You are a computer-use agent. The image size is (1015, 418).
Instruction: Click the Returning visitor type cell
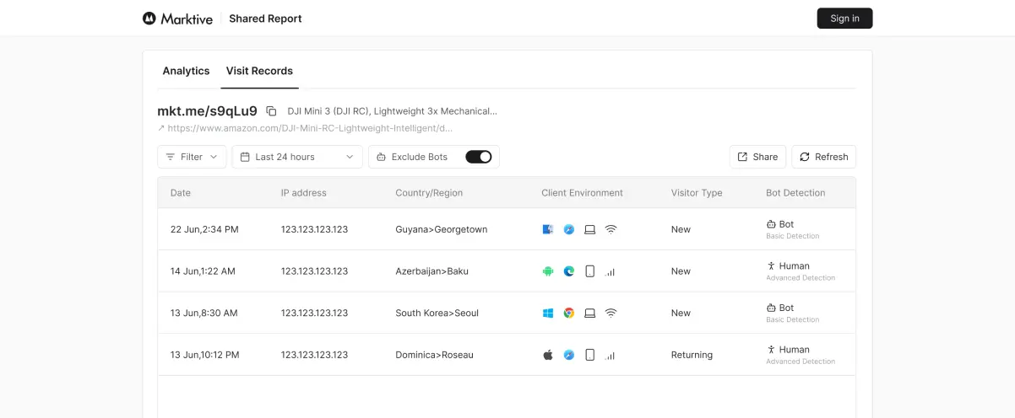(x=692, y=355)
